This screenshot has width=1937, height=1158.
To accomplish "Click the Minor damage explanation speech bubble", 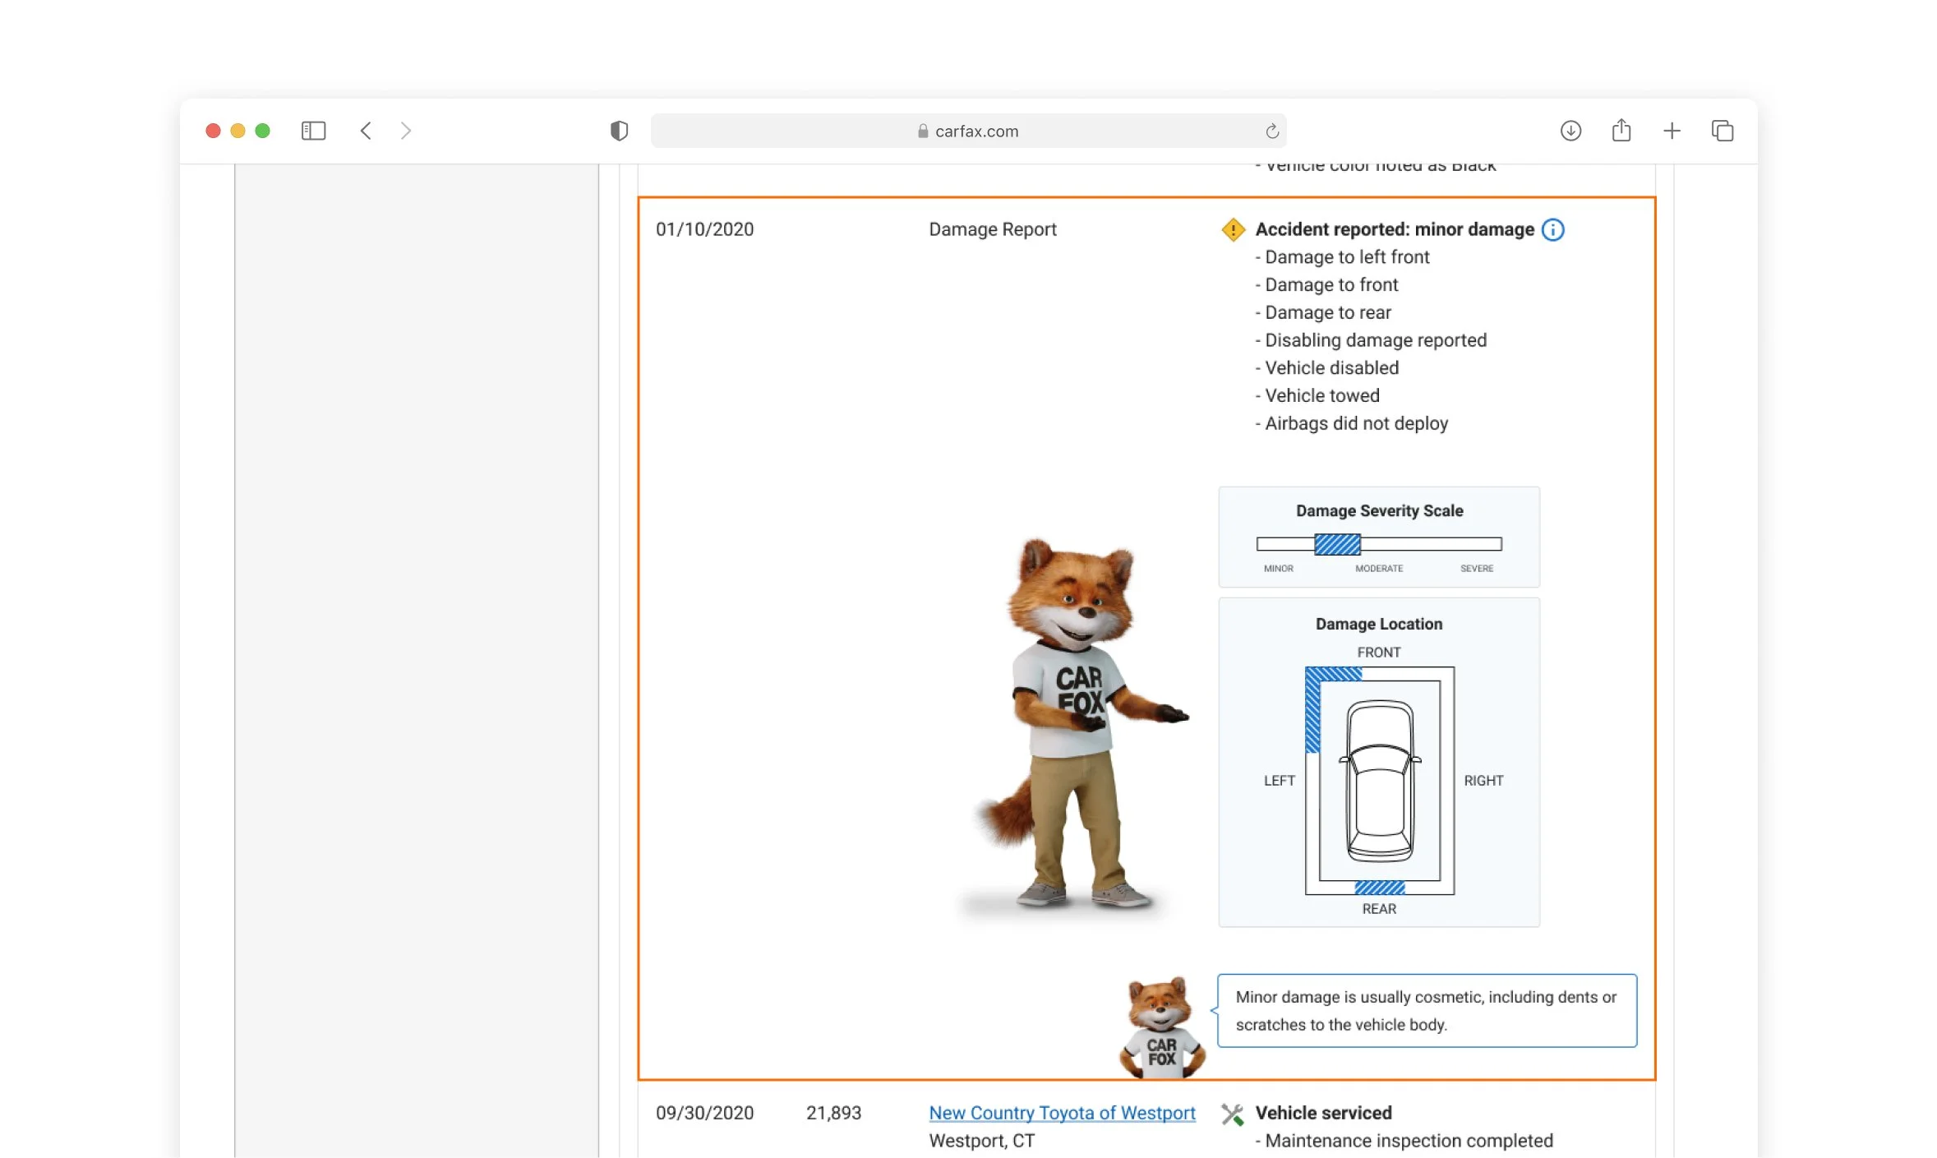I will 1426,1010.
